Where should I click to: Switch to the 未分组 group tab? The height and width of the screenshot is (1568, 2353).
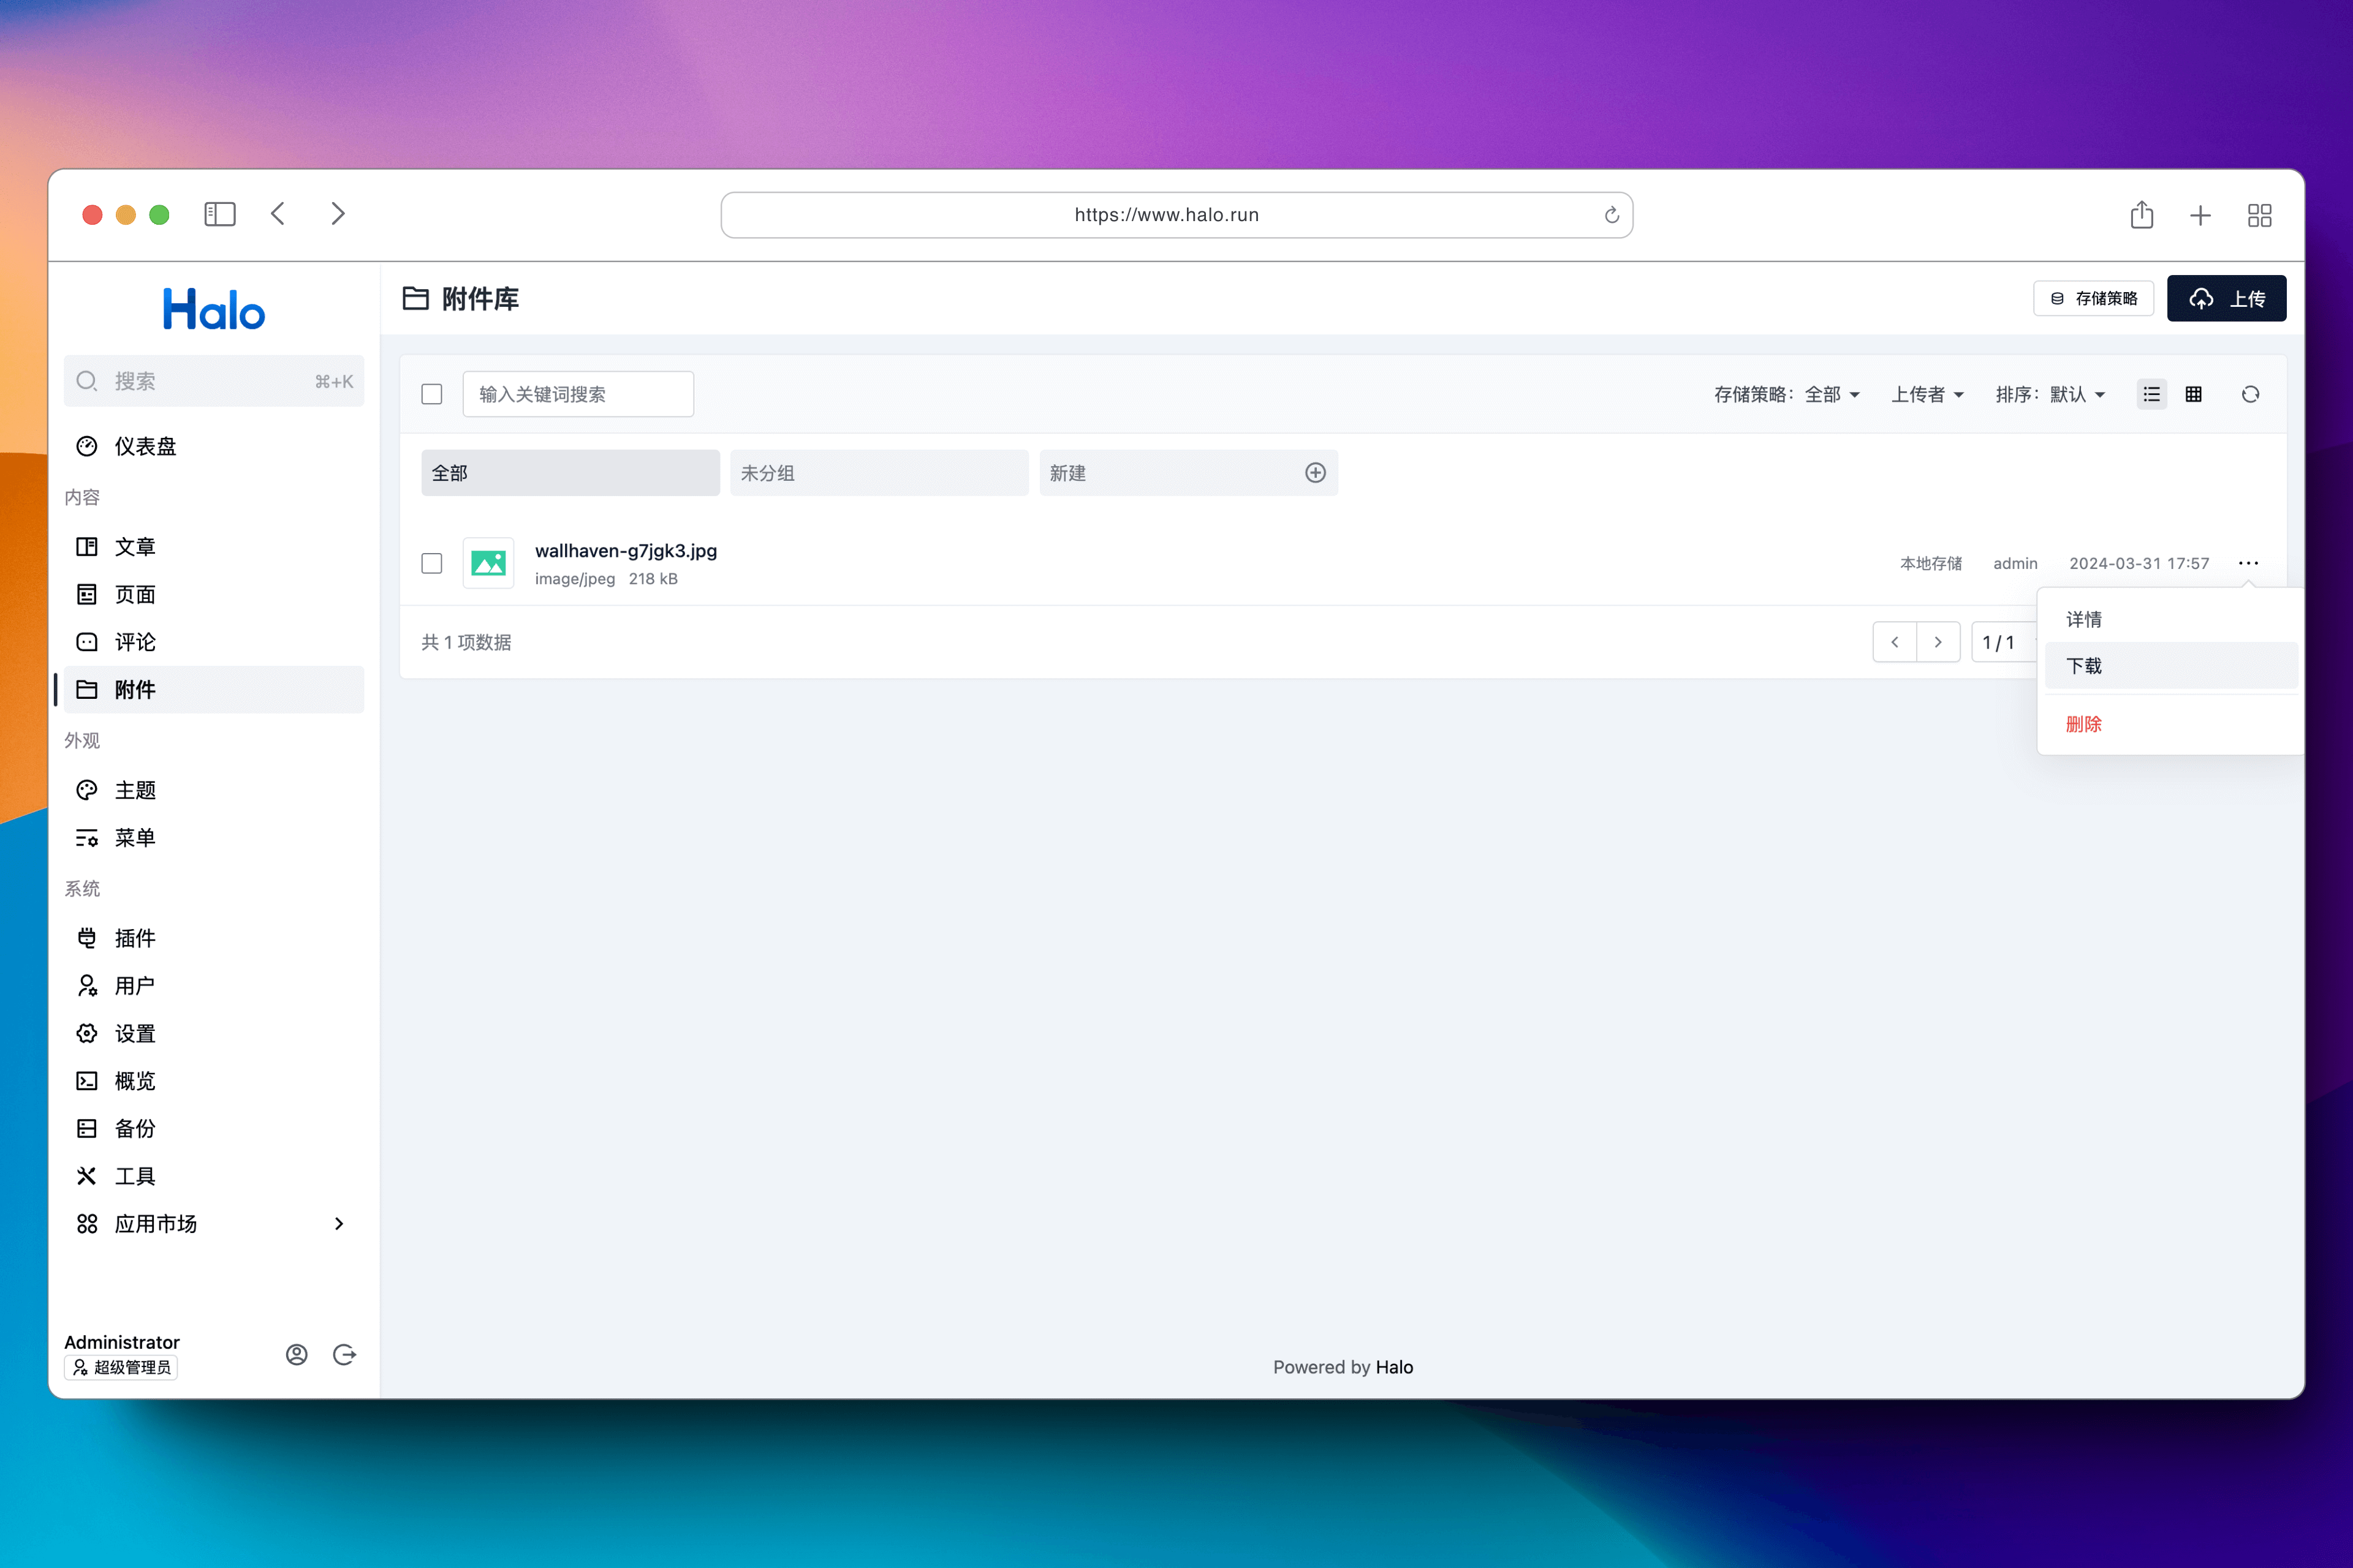(878, 473)
